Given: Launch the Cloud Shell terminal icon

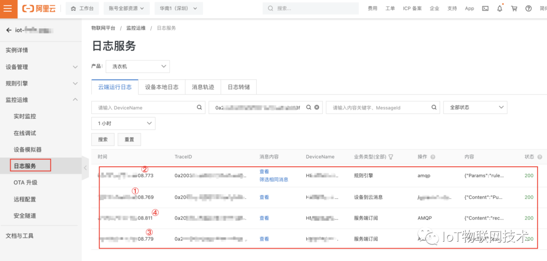Looking at the screenshot, I should [485, 9].
